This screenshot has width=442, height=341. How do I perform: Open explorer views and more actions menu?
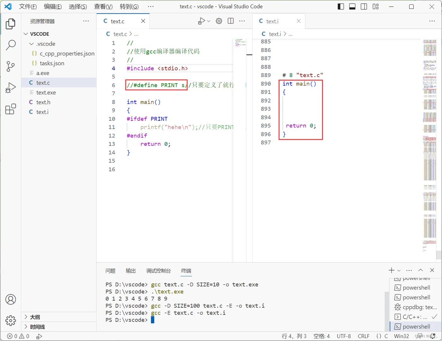[86, 21]
